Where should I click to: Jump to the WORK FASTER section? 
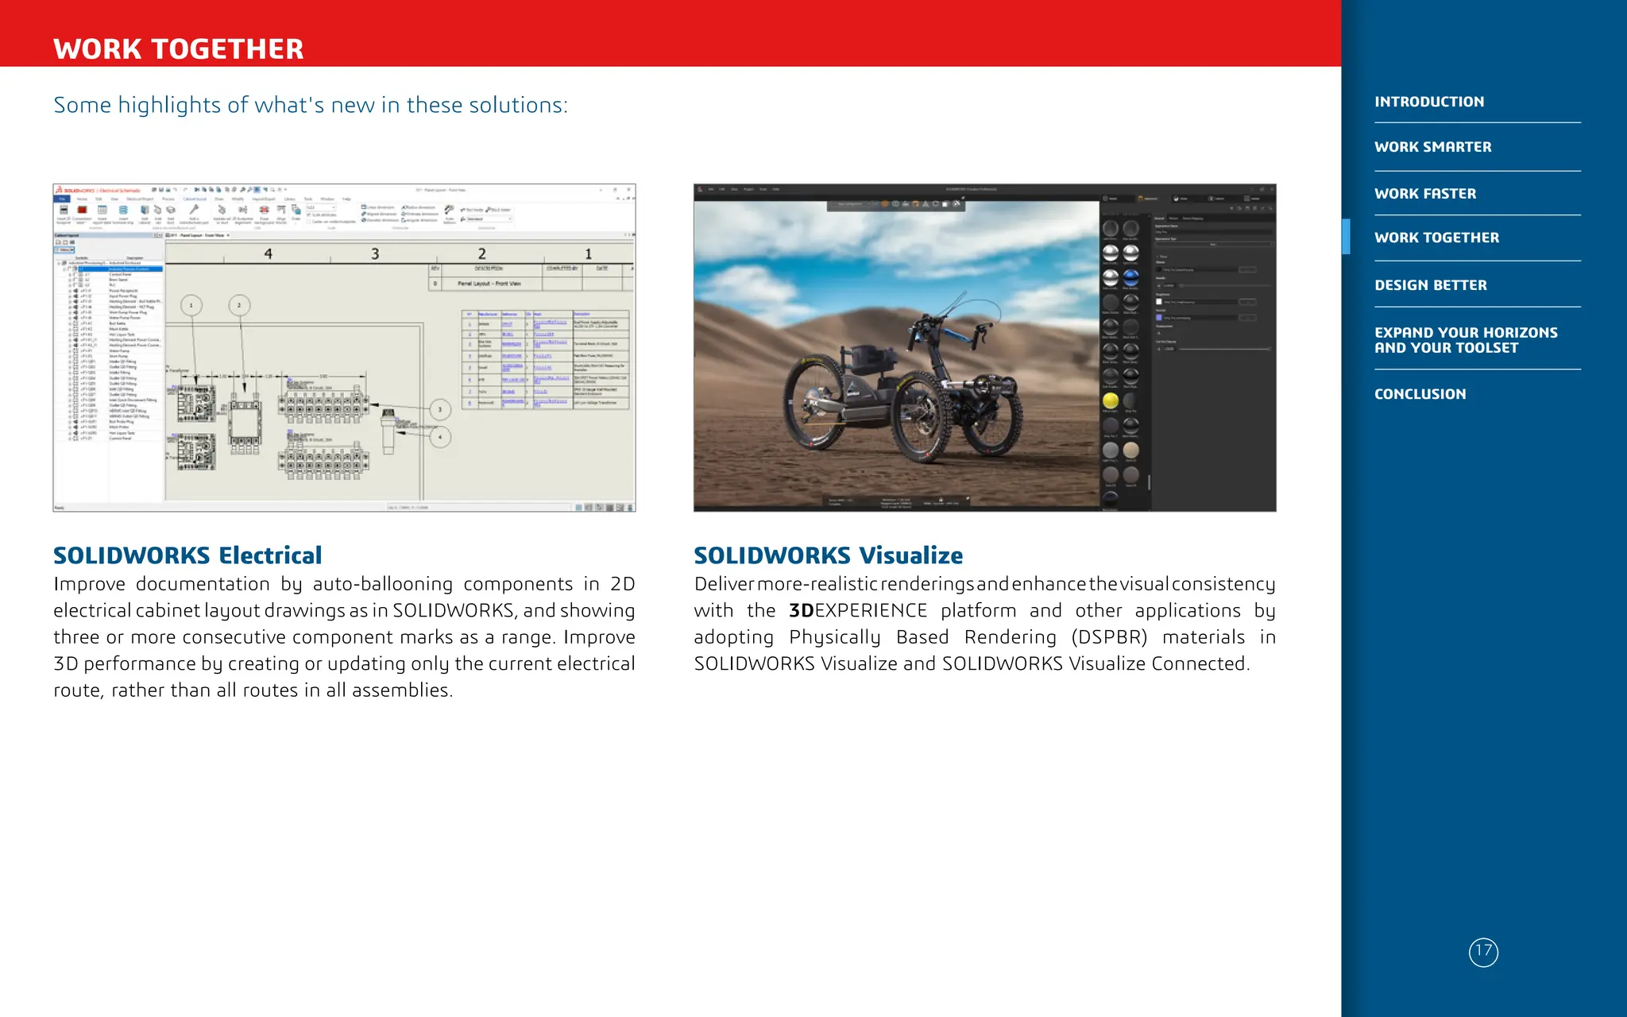click(x=1425, y=194)
